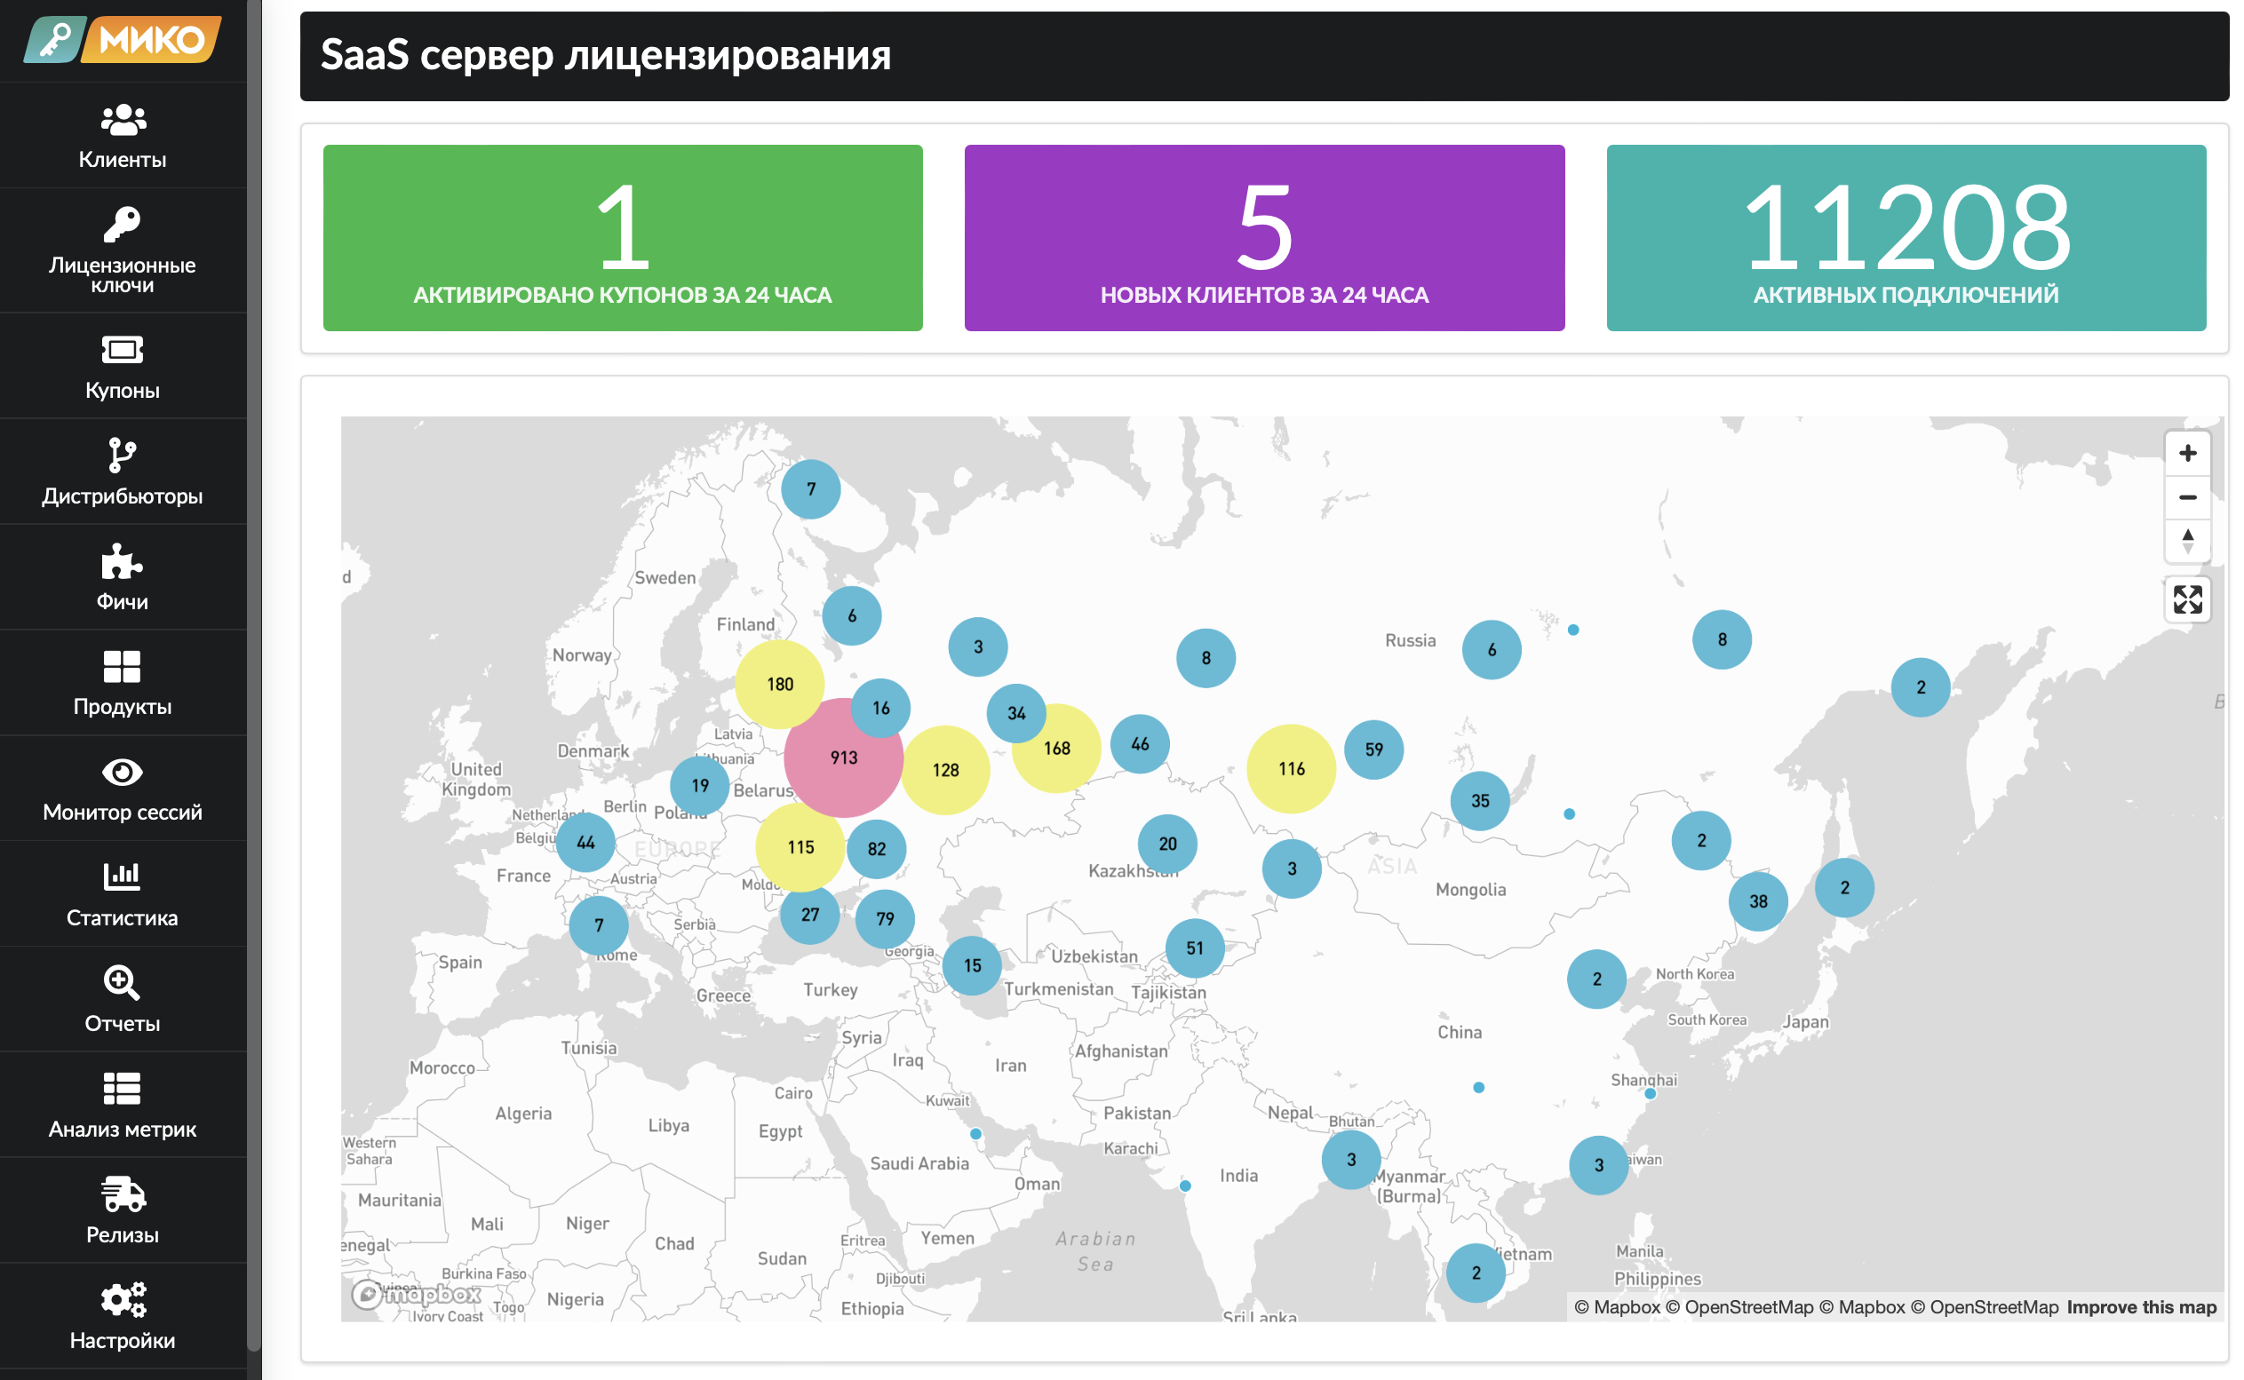Select the blue 19 map cluster

point(699,786)
